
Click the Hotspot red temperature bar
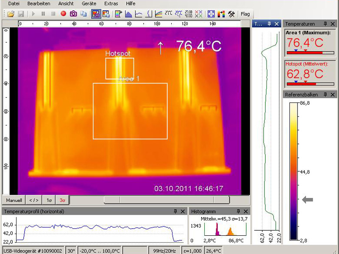[x=310, y=84]
